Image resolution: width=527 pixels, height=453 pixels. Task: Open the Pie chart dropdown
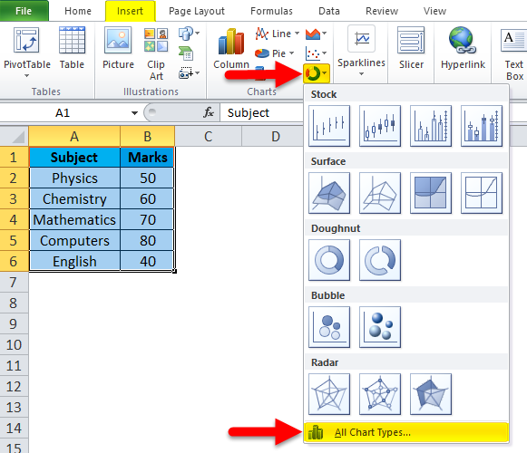tap(274, 53)
